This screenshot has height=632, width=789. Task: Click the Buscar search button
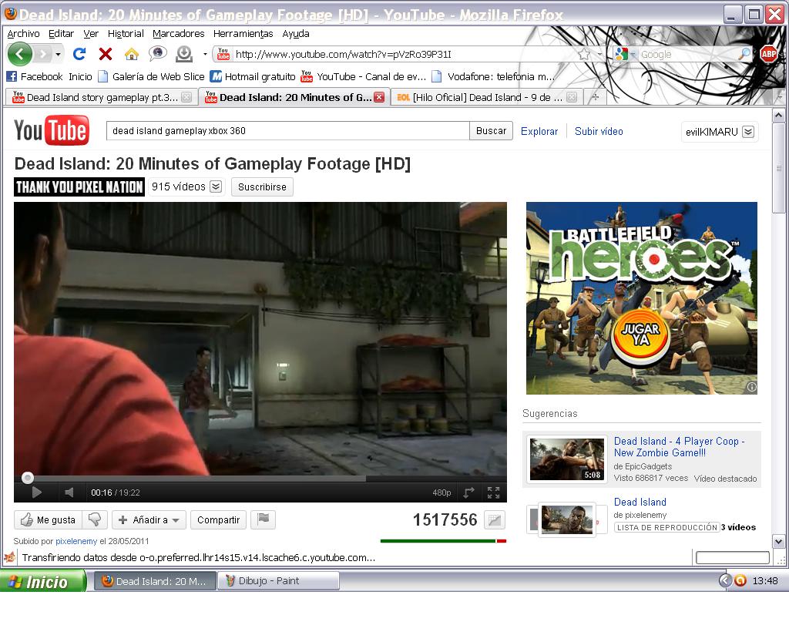491,131
